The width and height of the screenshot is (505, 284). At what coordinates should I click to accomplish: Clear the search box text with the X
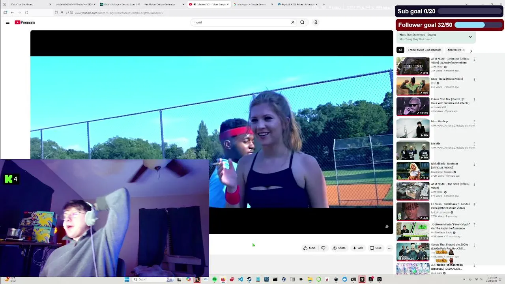click(x=293, y=22)
